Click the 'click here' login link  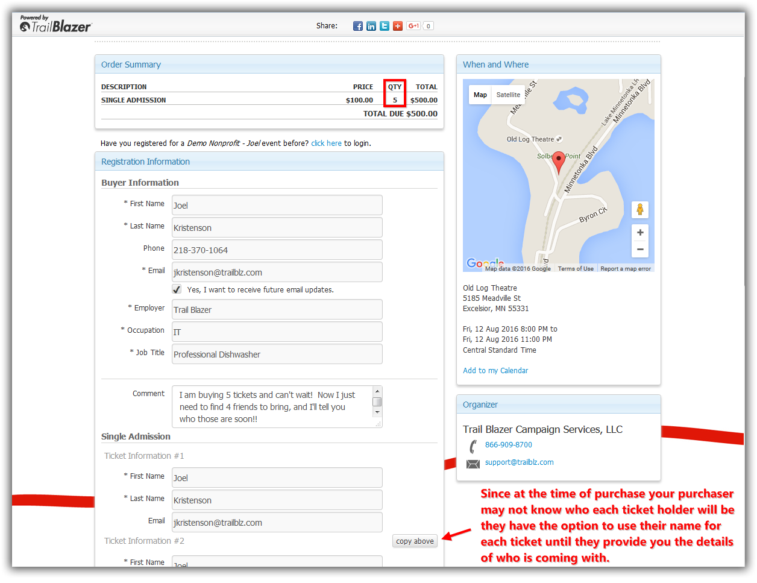326,143
